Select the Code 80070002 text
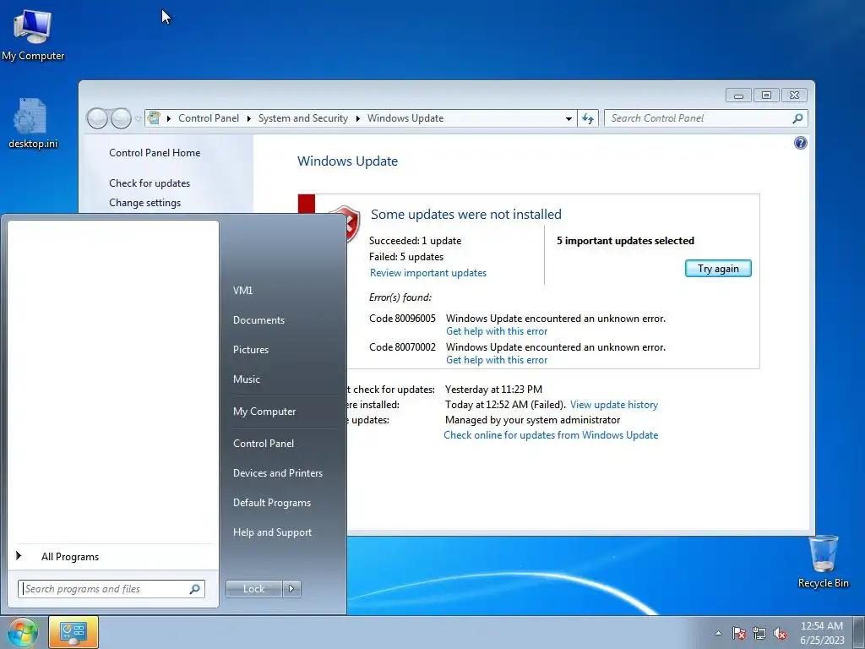This screenshot has height=649, width=865. (x=402, y=347)
